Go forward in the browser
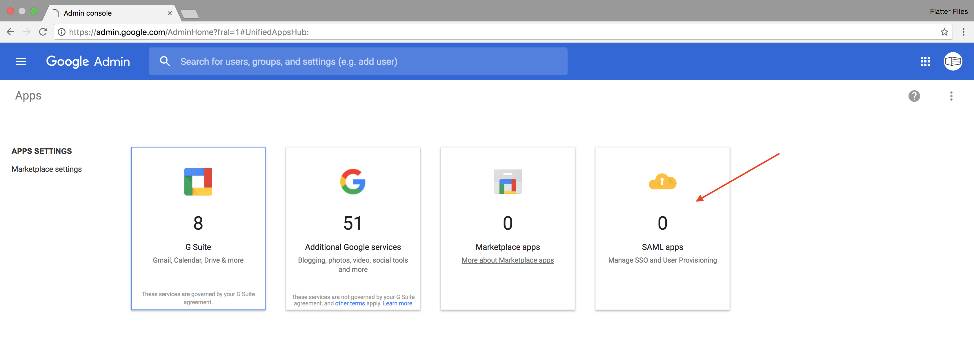Screen dimensions: 974x354 26,32
